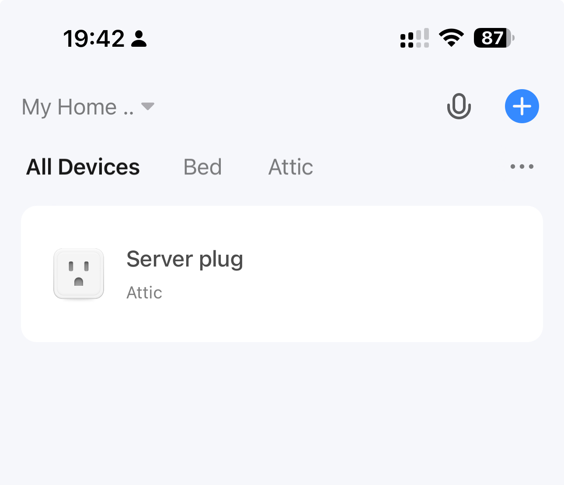Tap the microphone voice control icon
The image size is (564, 485).
click(459, 106)
